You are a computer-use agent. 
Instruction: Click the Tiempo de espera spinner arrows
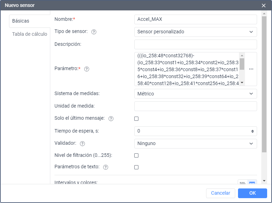pos(252,131)
